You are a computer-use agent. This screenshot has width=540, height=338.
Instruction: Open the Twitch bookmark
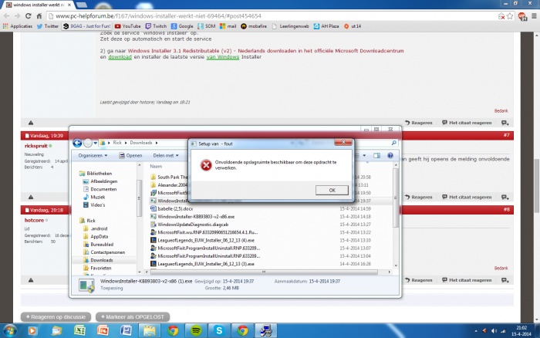click(x=156, y=26)
